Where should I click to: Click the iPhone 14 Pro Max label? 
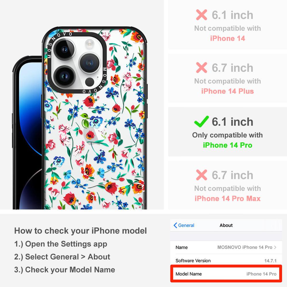(228, 199)
